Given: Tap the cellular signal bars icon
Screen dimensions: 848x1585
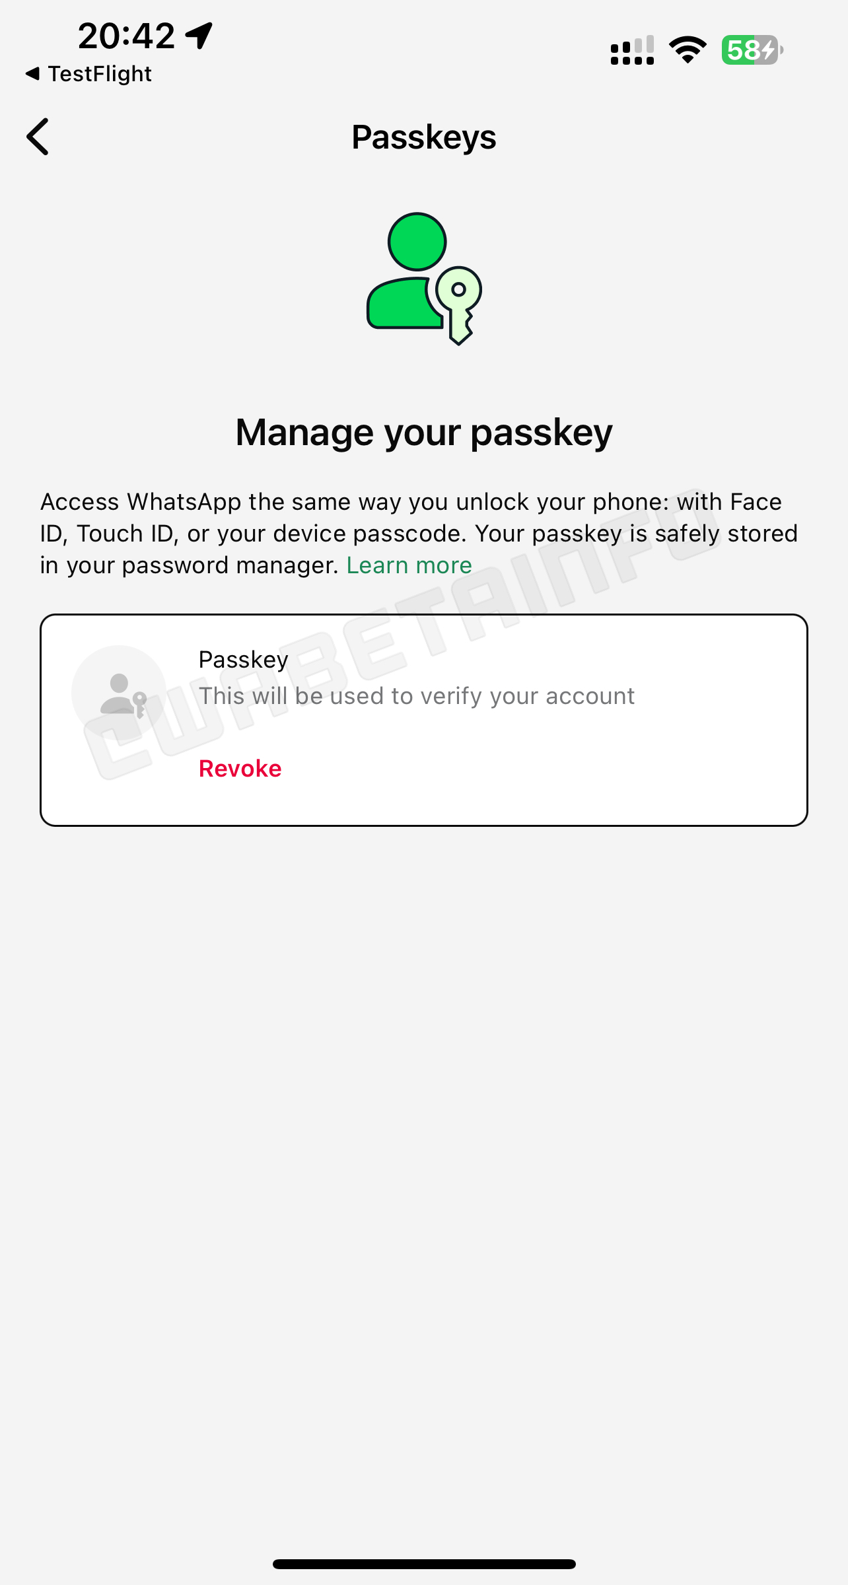Looking at the screenshot, I should point(632,50).
